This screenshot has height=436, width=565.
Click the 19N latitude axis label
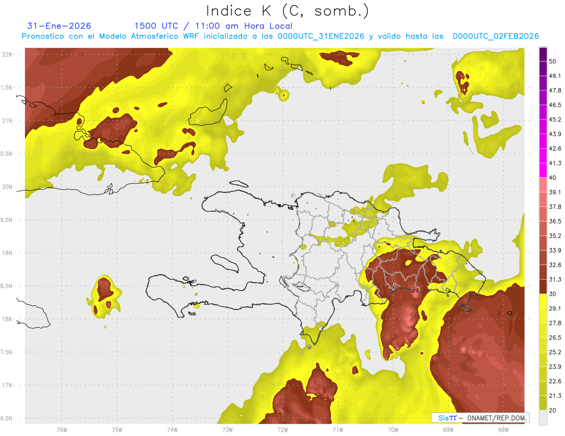point(8,253)
